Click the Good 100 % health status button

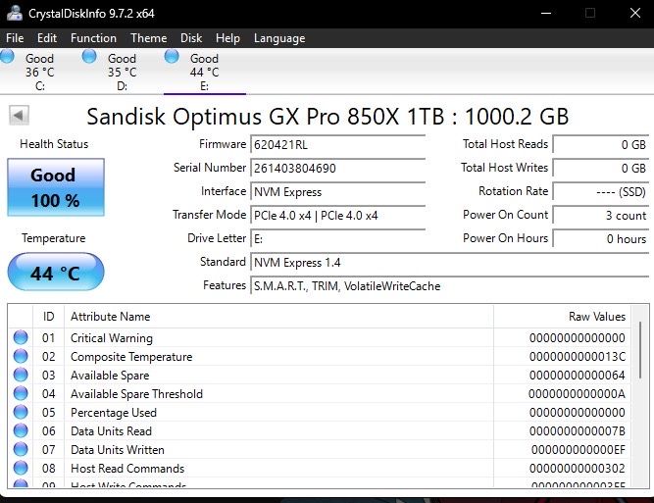coord(56,187)
